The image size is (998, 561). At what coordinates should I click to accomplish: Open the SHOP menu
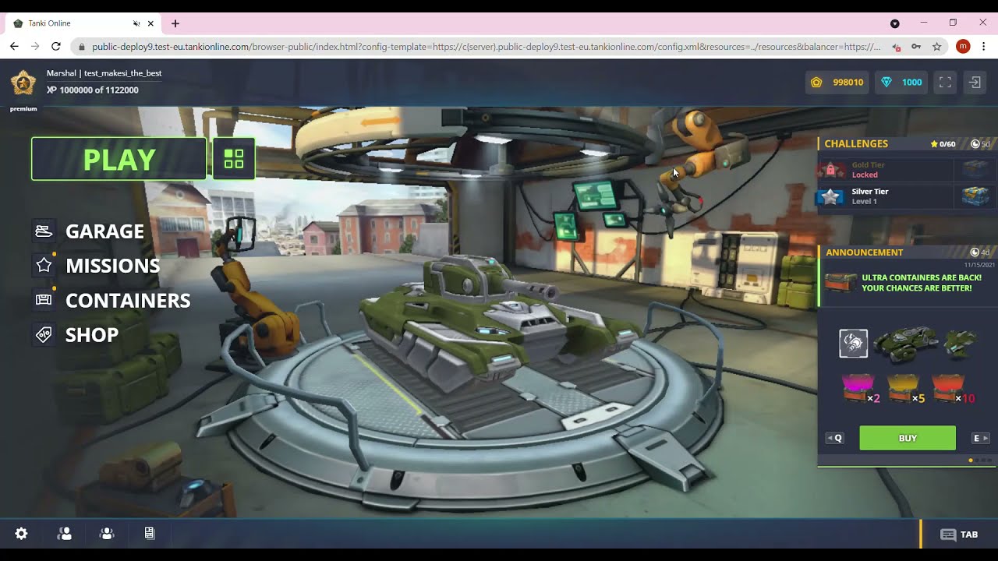pos(92,334)
